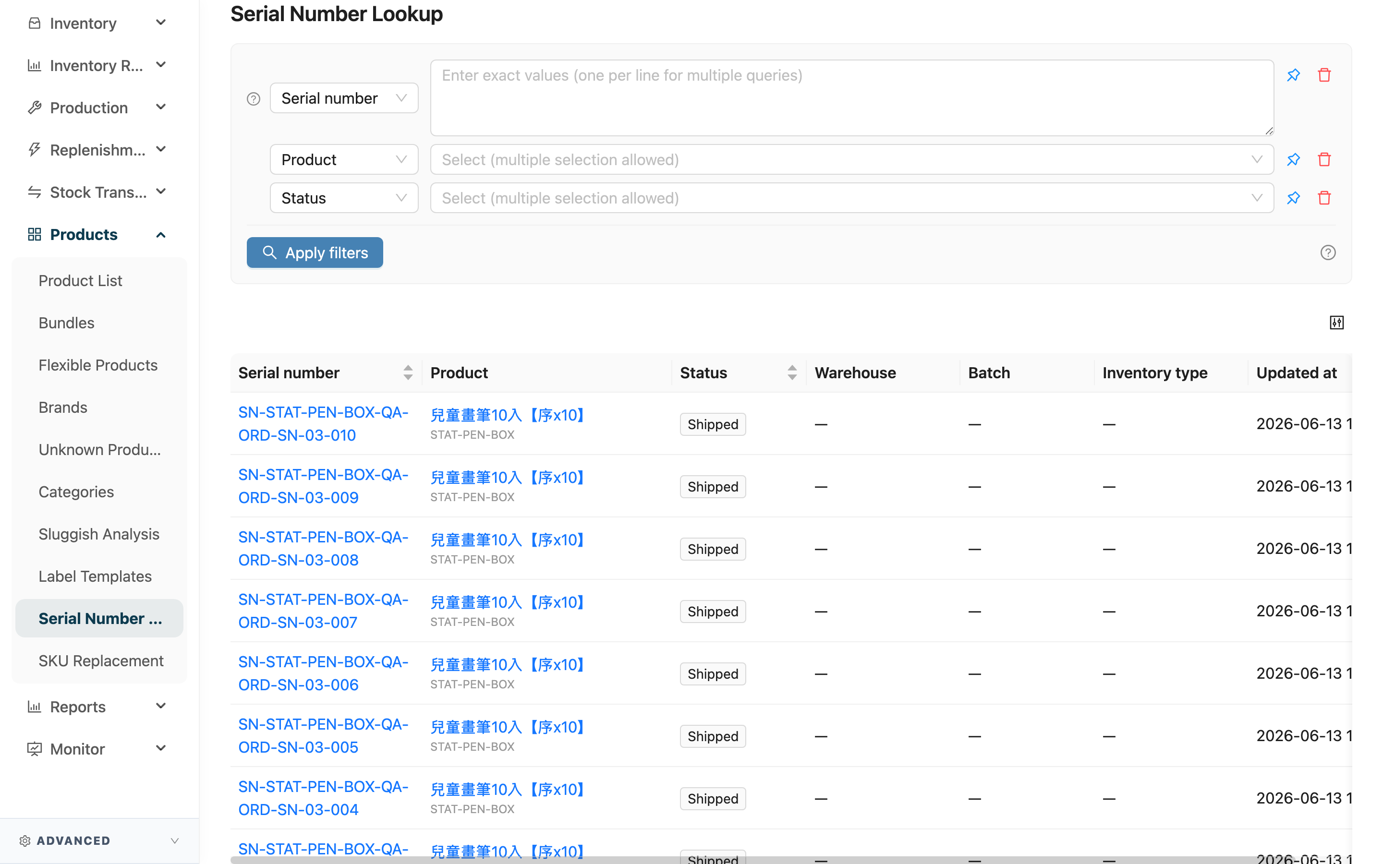
Task: Expand the Production menu chevron
Action: [x=161, y=107]
